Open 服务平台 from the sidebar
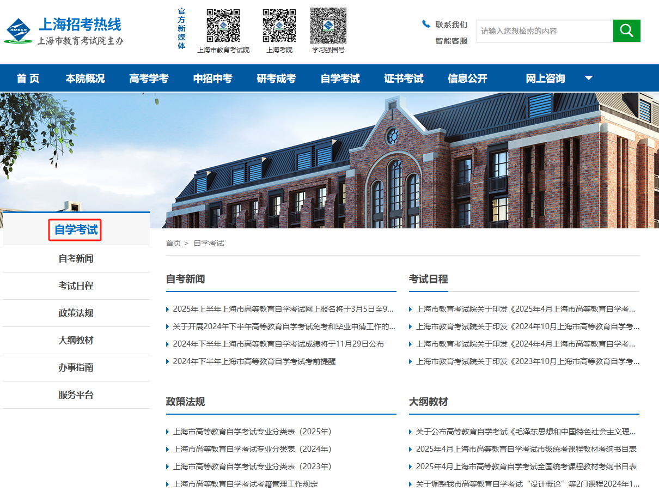 pyautogui.click(x=75, y=395)
